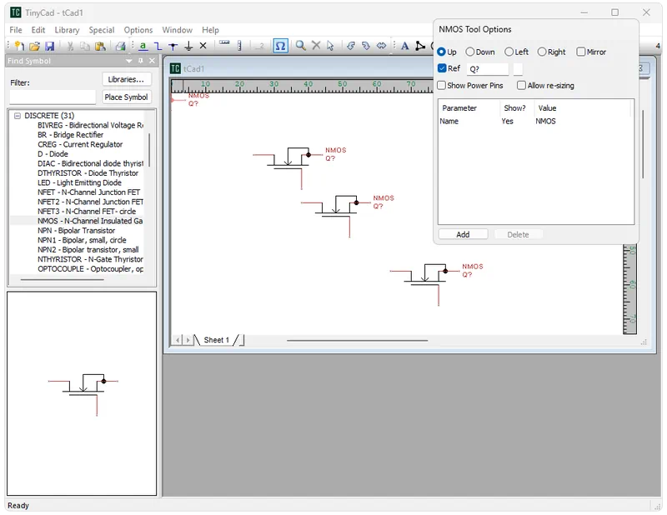Click the Filter text field
This screenshot has width=667, height=515.
(53, 97)
